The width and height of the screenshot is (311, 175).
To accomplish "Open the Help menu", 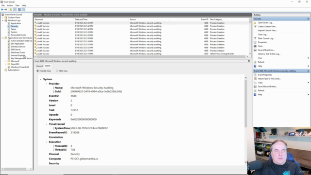I will 24,5.
